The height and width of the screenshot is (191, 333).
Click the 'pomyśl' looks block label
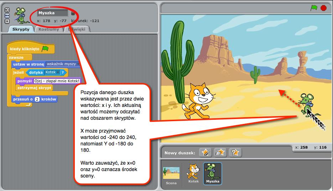(25, 81)
